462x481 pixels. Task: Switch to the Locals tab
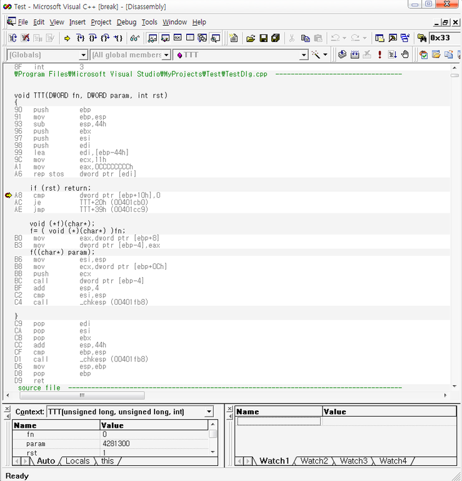coord(78,461)
